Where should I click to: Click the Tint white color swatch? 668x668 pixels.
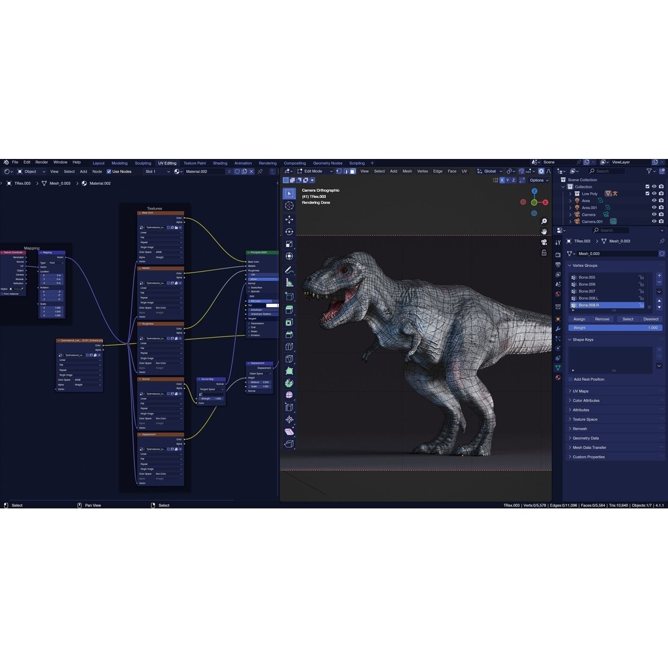(x=272, y=306)
